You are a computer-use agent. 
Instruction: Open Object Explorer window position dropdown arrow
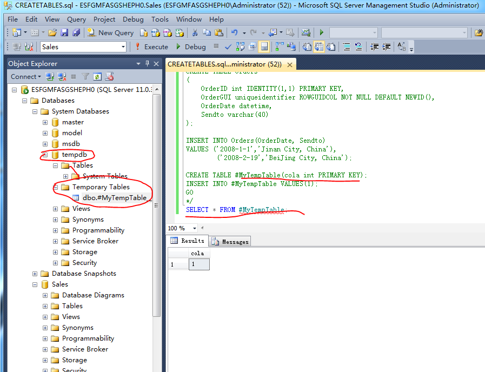[x=138, y=64]
